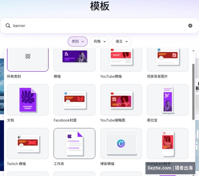
Task: Open the 语言 dropdown filter
Action: (x=122, y=42)
